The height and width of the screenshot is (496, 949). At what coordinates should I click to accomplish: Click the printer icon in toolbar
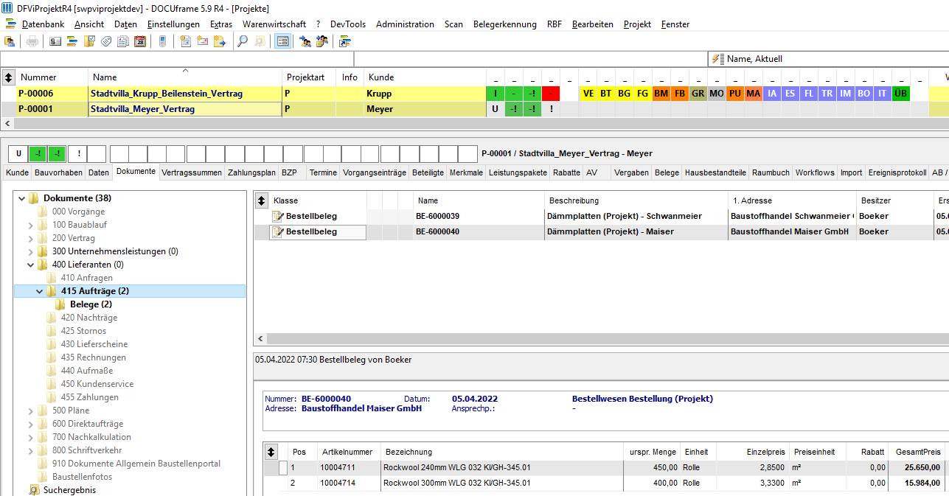[x=32, y=41]
